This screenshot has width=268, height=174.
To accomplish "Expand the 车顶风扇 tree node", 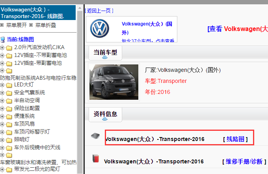I will click(2, 124).
